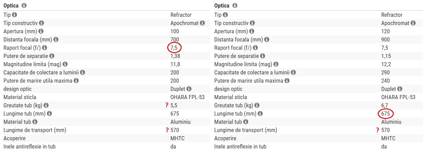This screenshot has height=155, width=423.
Task: Click info icon beside right Duplet value
Action: (x=400, y=89)
